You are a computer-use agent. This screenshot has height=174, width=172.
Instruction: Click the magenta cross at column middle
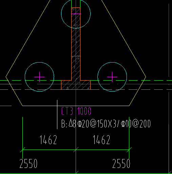click(x=76, y=56)
